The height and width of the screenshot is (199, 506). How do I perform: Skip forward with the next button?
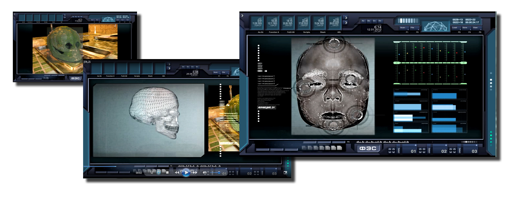tap(195, 173)
